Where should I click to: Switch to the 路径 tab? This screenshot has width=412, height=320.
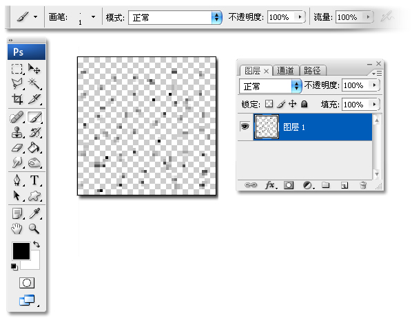point(312,70)
